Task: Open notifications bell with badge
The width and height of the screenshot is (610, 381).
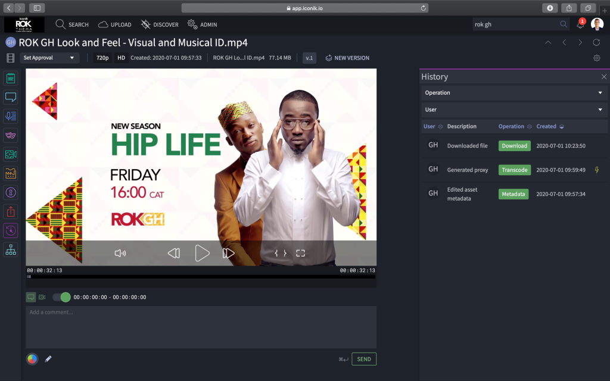Action: coord(580,24)
